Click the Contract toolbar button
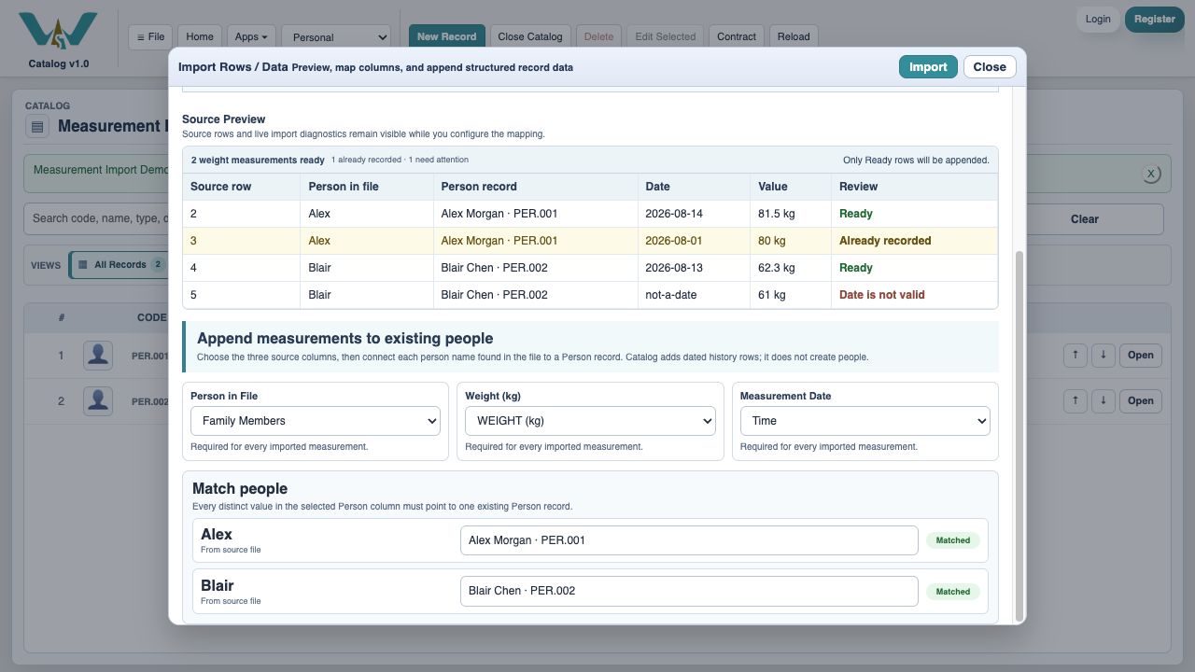Viewport: 1195px width, 672px height. click(x=737, y=36)
